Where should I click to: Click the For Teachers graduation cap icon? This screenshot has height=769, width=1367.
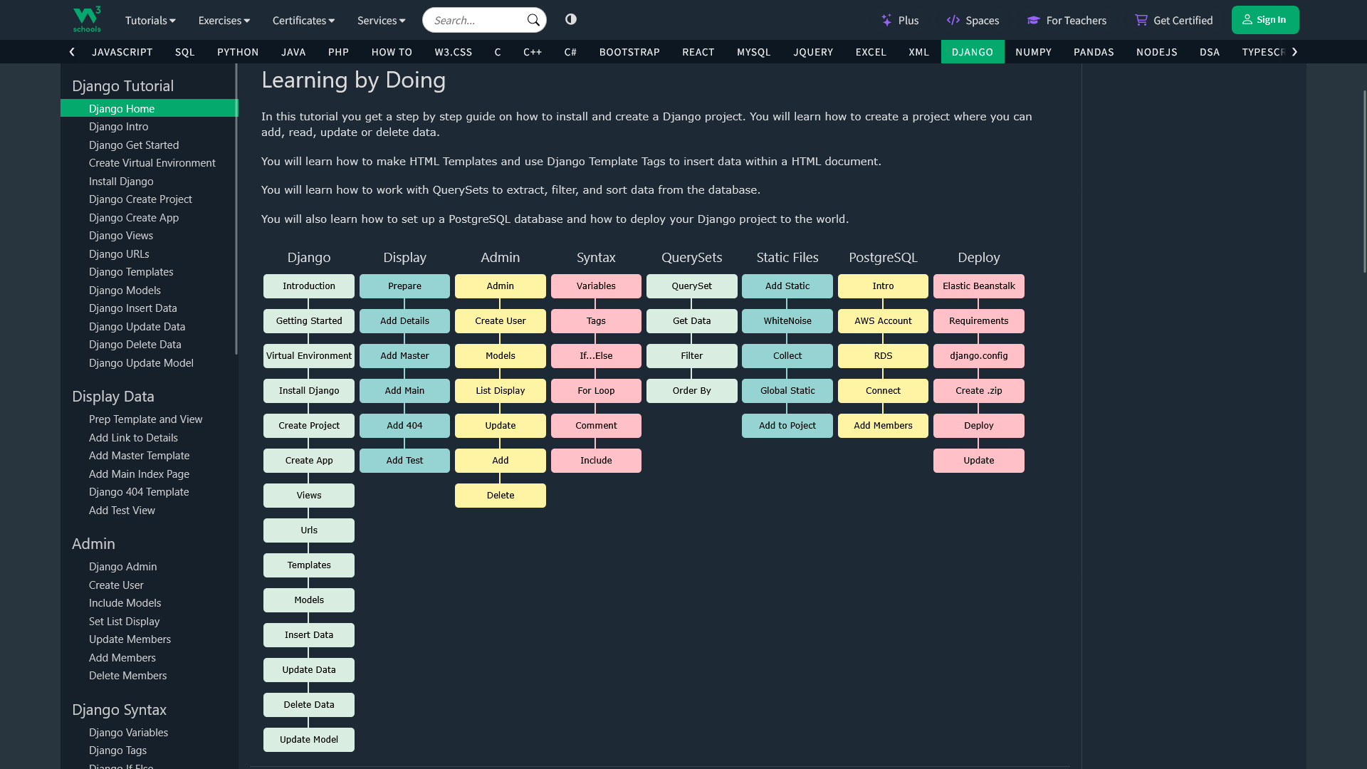pyautogui.click(x=1034, y=20)
